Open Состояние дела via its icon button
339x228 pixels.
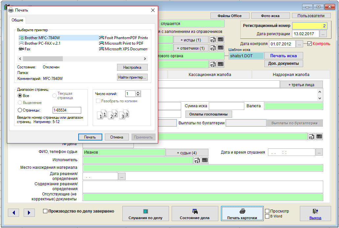(195, 211)
